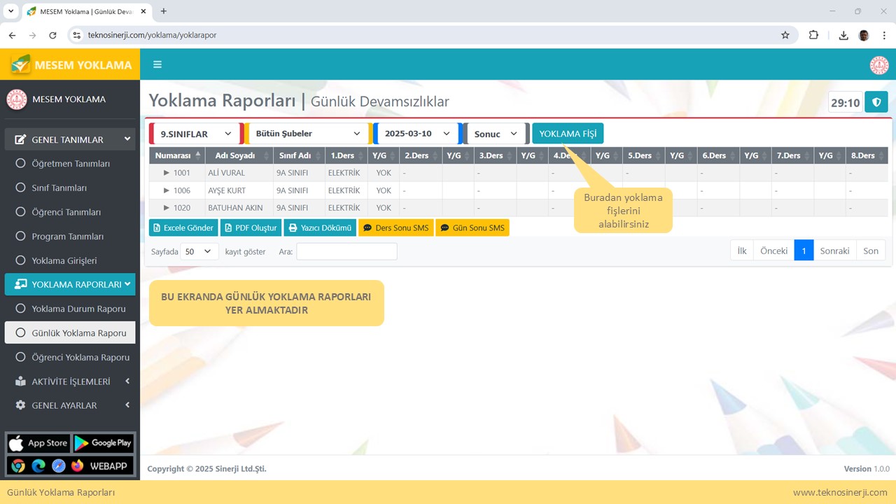
Task: Toggle the hamburger sidebar menu icon
Action: click(x=157, y=64)
